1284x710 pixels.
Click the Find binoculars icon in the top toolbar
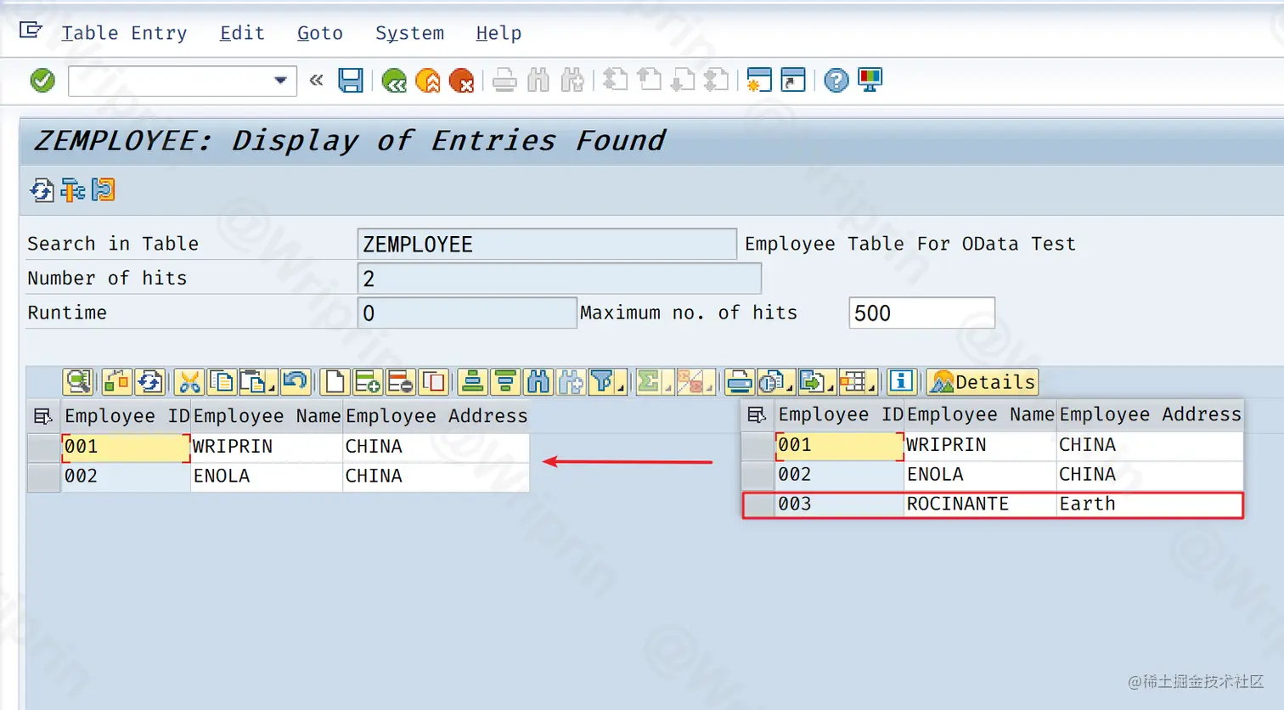click(x=538, y=81)
